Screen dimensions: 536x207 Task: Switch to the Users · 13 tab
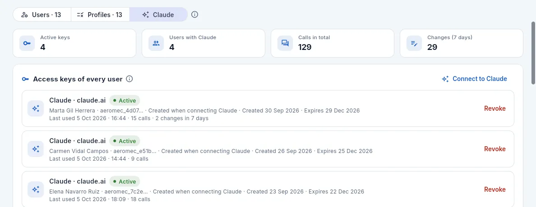tap(42, 15)
